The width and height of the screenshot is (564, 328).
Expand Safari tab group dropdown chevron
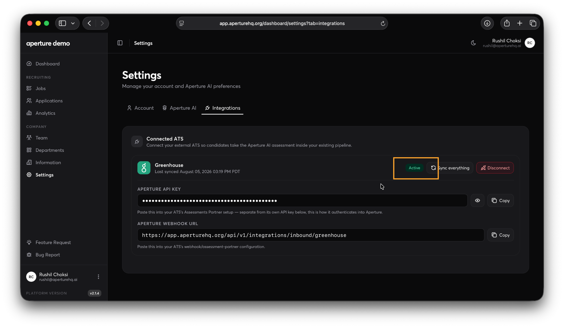pos(73,23)
